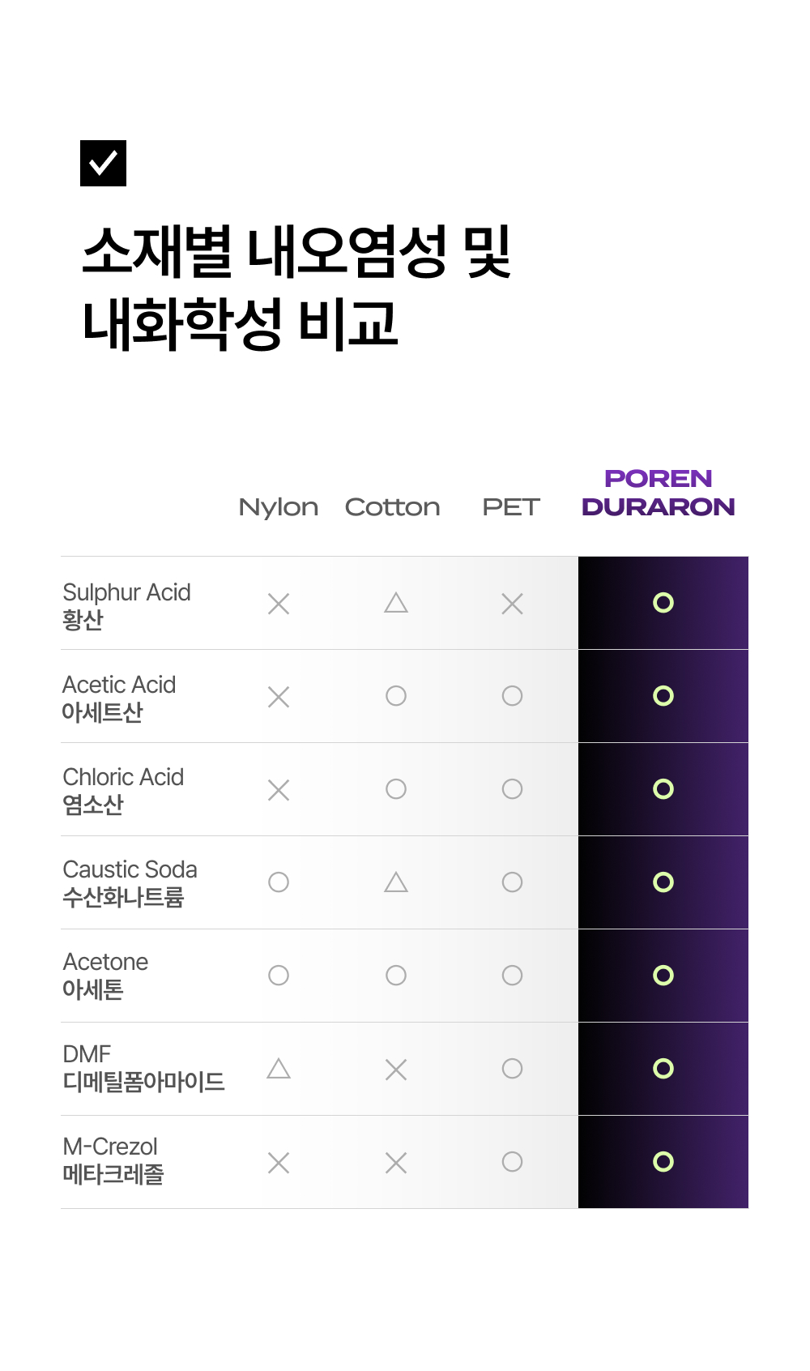Viewport: 810px width, 1371px height.
Task: Click the Korean main title heading
Action: click(296, 287)
